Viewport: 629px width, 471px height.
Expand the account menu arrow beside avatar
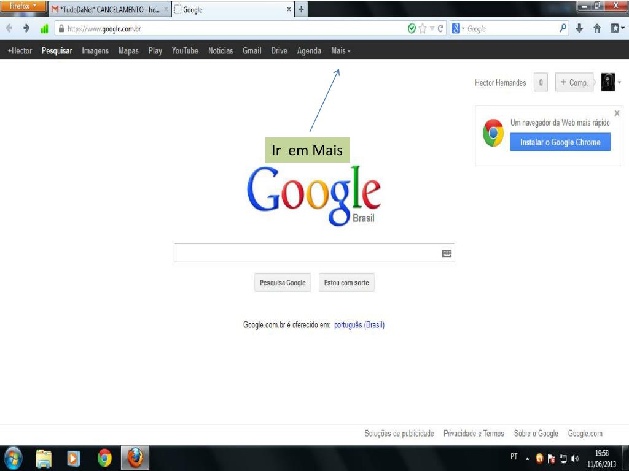619,82
